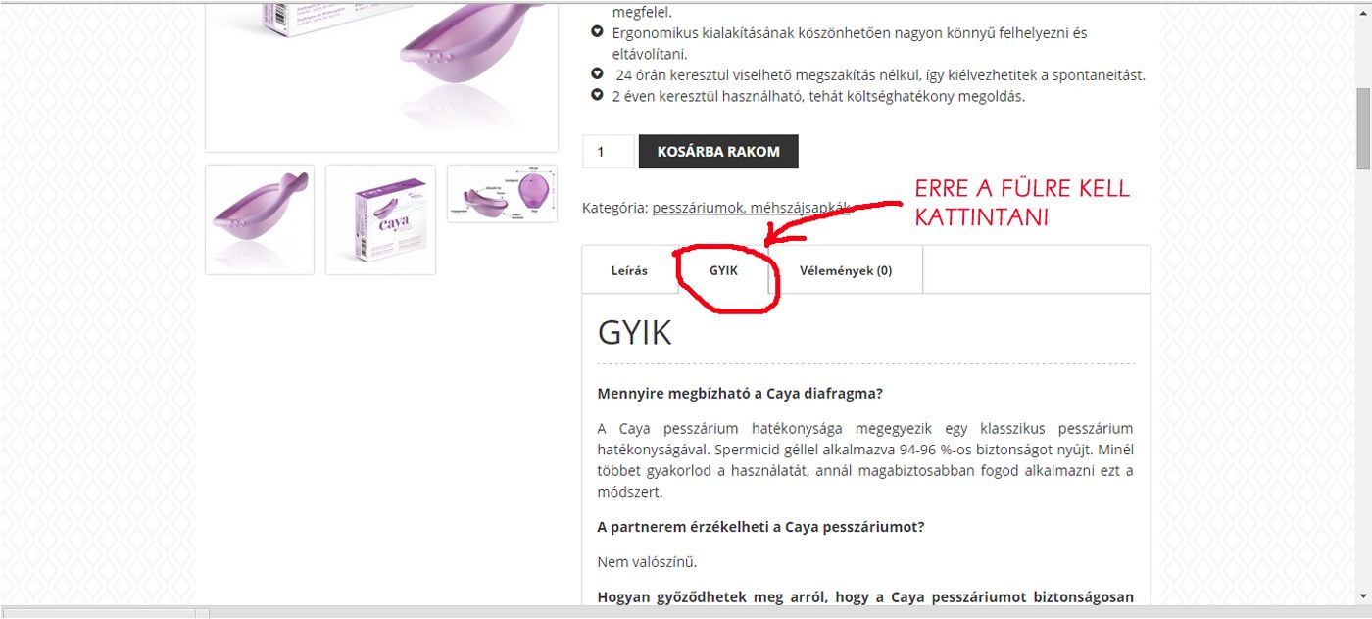This screenshot has height=619, width=1372.
Task: Click the scrollbar up arrow
Action: [x=1363, y=10]
